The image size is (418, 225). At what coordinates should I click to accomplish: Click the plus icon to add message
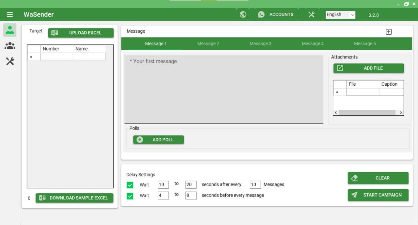389,32
